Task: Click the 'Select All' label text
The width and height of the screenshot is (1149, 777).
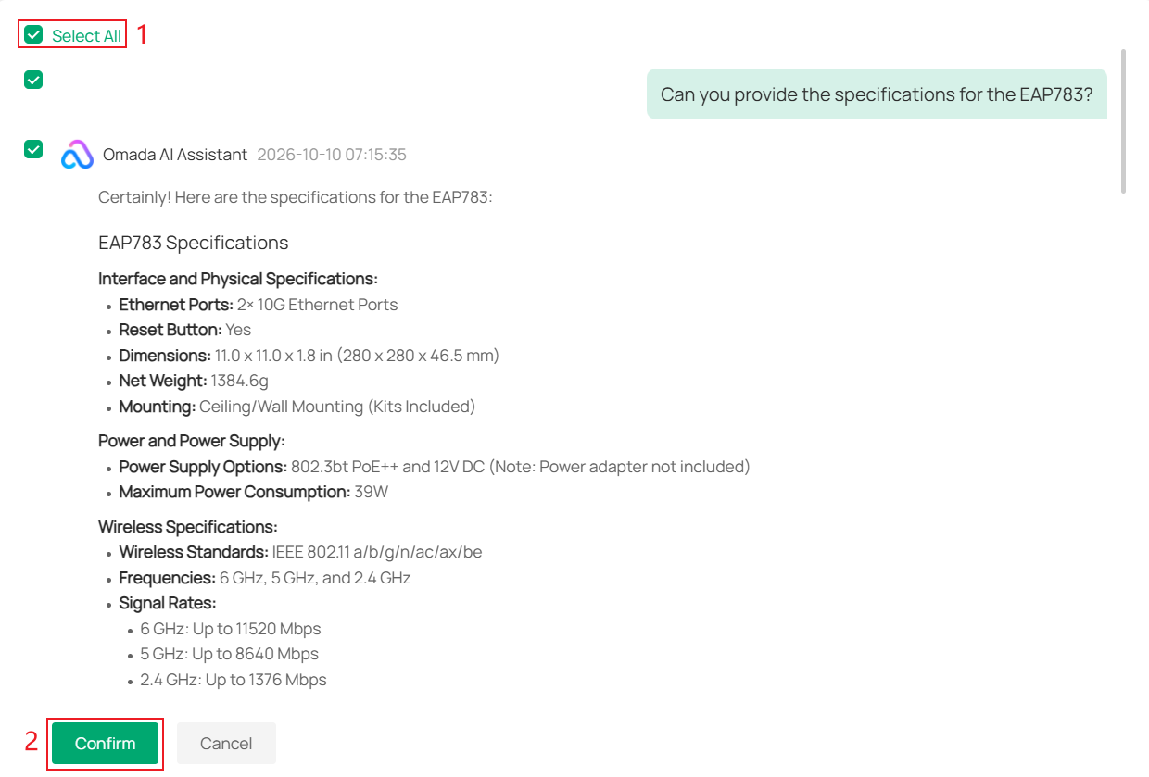Action: click(x=86, y=36)
